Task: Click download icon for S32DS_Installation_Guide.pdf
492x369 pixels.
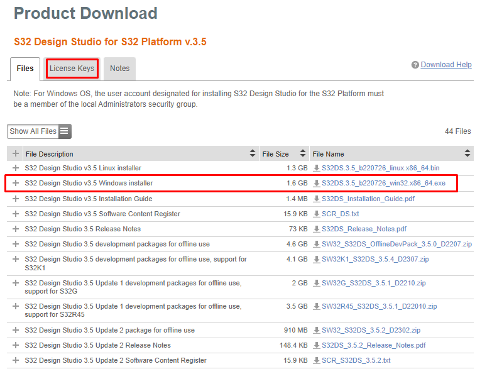Action: coord(317,199)
